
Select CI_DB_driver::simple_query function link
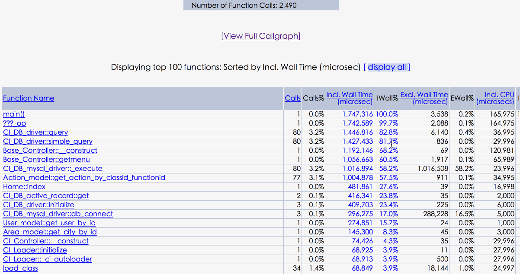click(x=48, y=142)
